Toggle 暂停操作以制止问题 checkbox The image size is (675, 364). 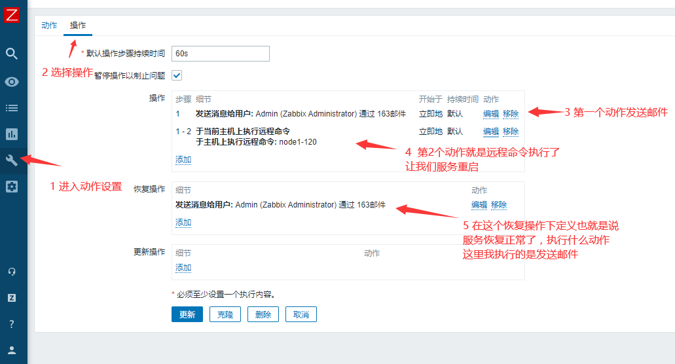(x=177, y=75)
